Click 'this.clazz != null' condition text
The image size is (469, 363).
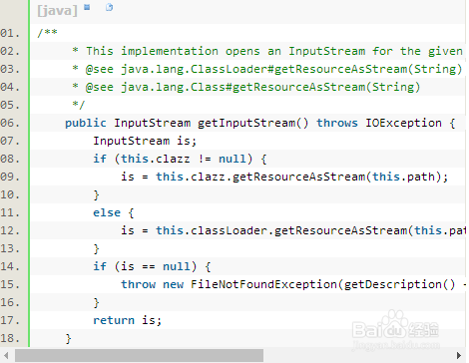pyautogui.click(x=184, y=159)
